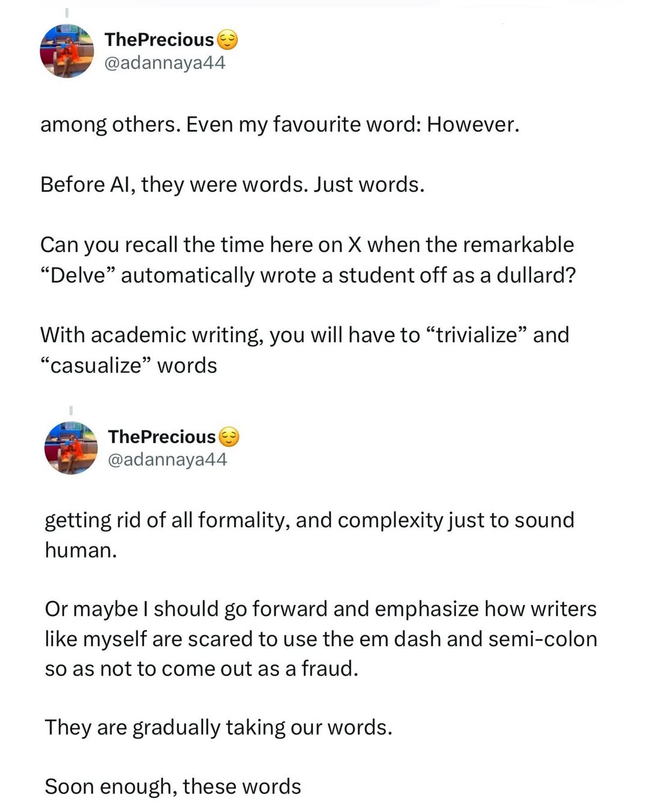The width and height of the screenshot is (649, 810).
Task: Open the @adannaya44 handle in first tweet
Action: click(x=165, y=62)
